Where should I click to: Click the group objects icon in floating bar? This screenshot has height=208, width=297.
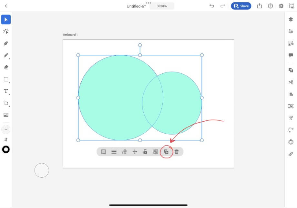(x=156, y=152)
